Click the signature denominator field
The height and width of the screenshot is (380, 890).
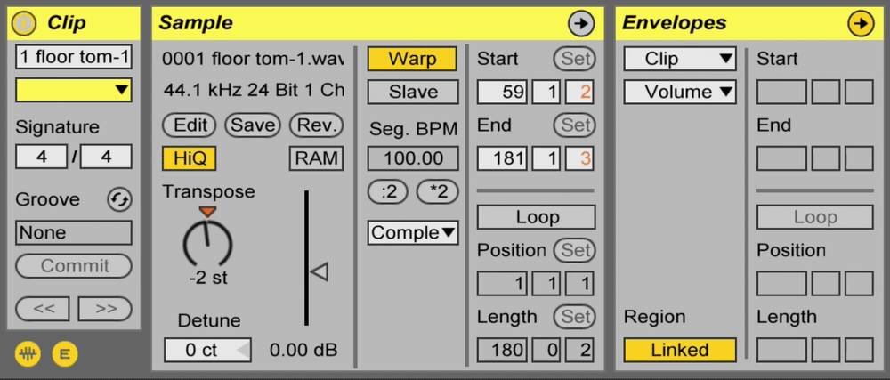point(106,157)
